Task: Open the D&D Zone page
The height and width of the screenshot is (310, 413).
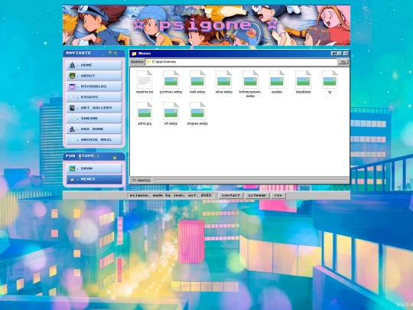Action: point(94,129)
